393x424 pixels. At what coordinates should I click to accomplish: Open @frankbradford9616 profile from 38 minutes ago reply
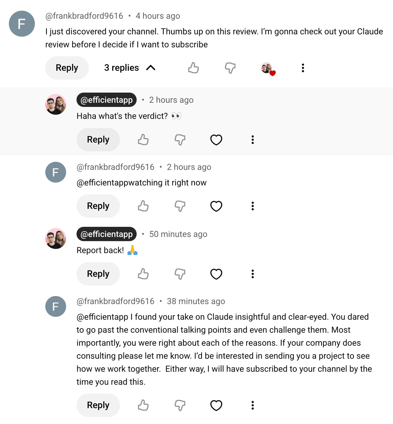[x=115, y=301]
